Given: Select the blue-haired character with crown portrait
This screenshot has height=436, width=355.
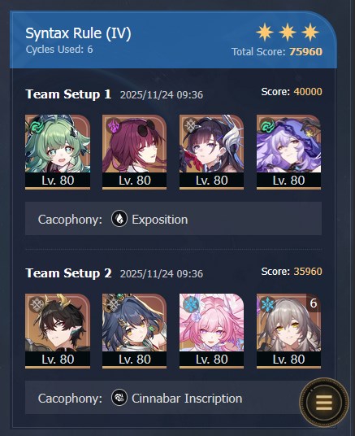Looking at the screenshot, I should [134, 331].
